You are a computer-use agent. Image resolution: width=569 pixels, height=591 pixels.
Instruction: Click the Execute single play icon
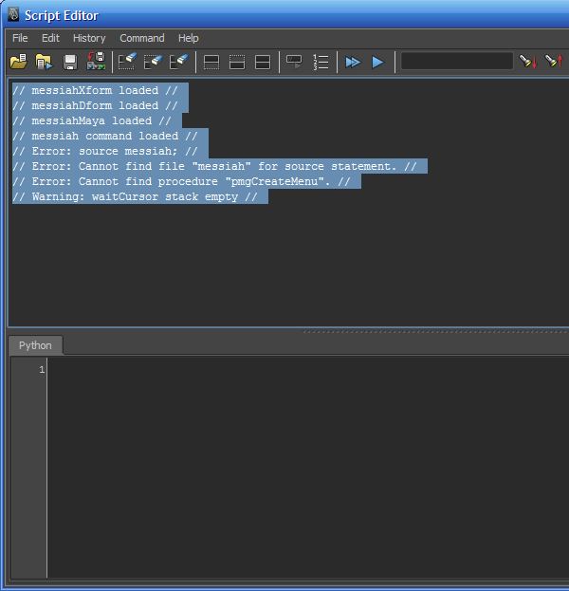pyautogui.click(x=378, y=63)
